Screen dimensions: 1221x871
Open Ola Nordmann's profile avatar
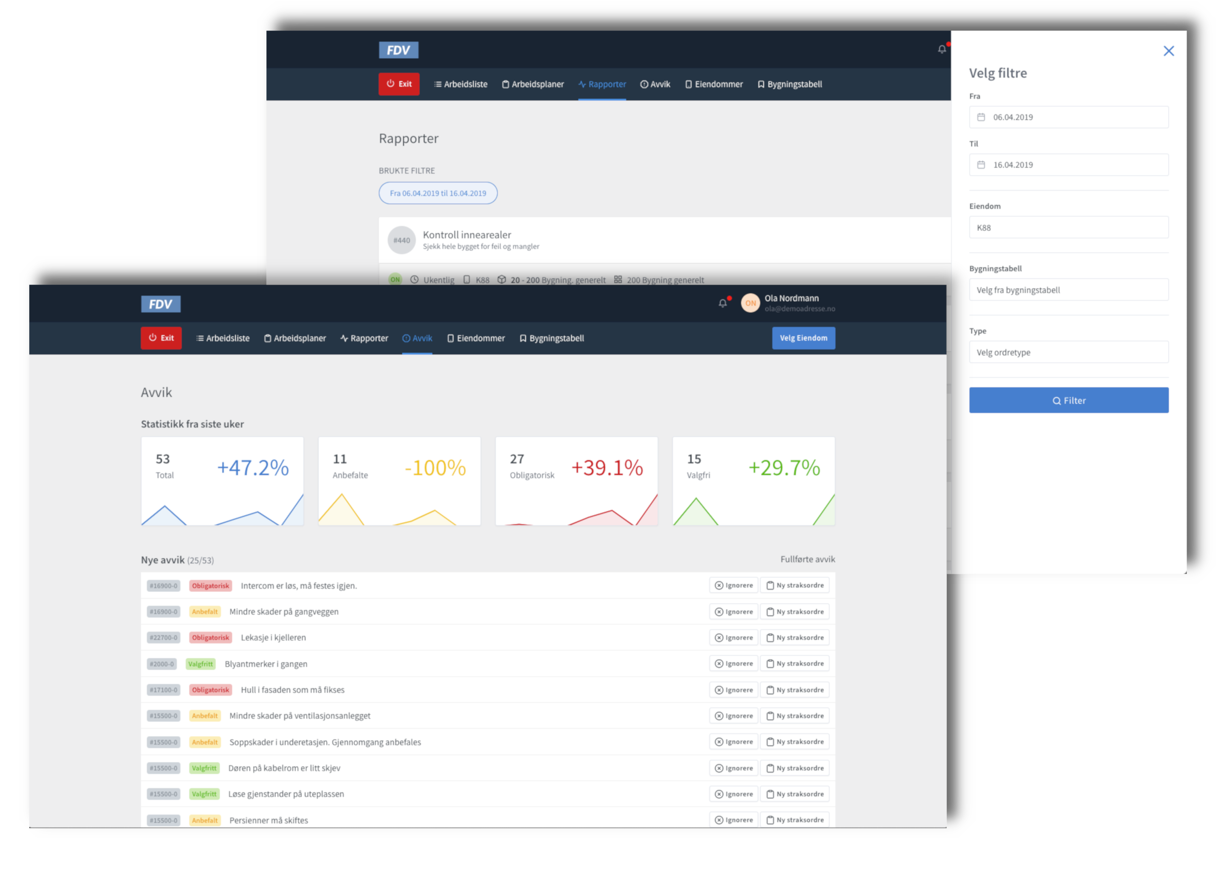(750, 303)
